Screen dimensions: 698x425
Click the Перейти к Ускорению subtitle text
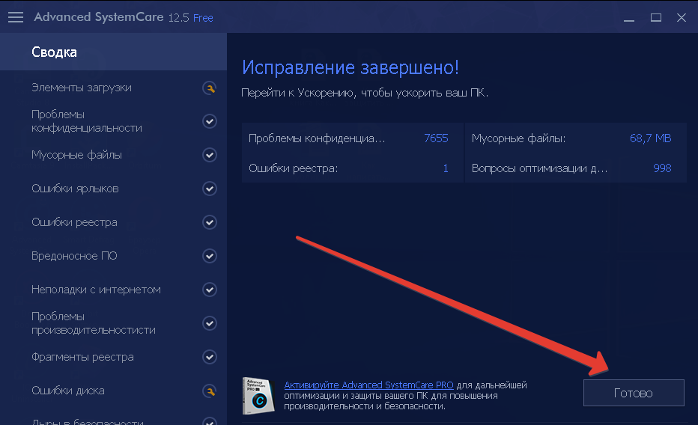(x=365, y=93)
